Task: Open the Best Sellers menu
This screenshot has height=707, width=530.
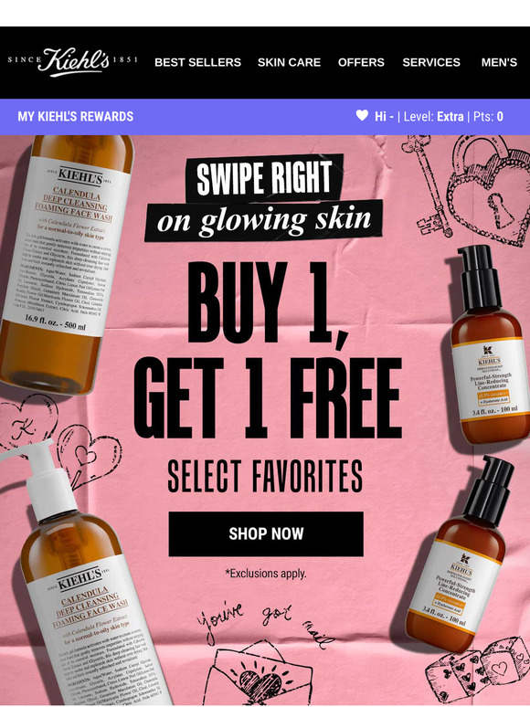Action: (x=197, y=62)
